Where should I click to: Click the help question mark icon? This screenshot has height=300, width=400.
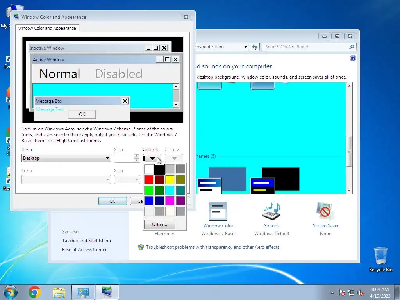353,59
